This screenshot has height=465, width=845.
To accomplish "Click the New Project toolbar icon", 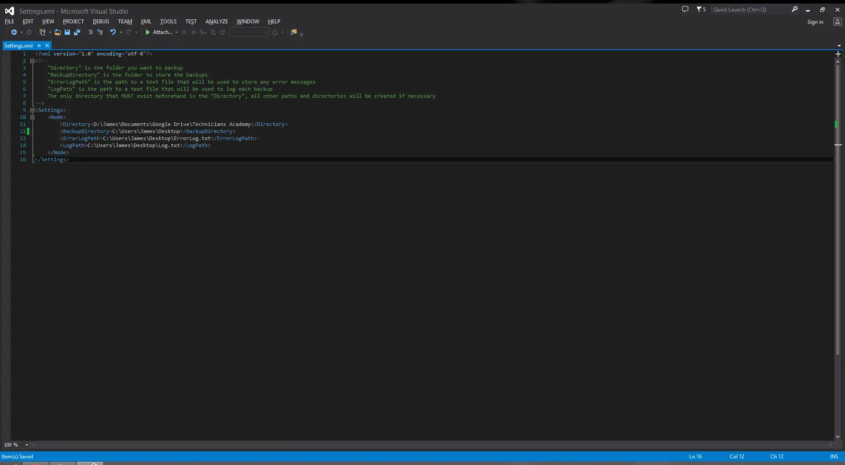I will click(x=42, y=32).
